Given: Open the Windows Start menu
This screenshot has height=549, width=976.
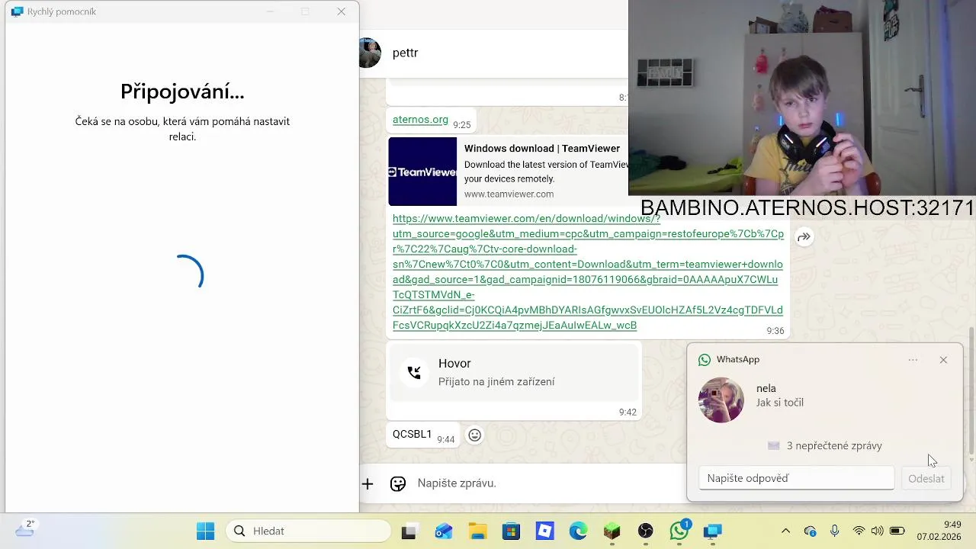Looking at the screenshot, I should (x=205, y=531).
